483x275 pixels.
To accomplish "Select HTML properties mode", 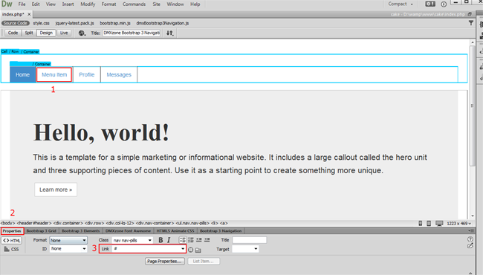I will tap(12, 241).
